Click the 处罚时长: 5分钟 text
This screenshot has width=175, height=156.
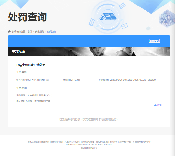coord(72,80)
